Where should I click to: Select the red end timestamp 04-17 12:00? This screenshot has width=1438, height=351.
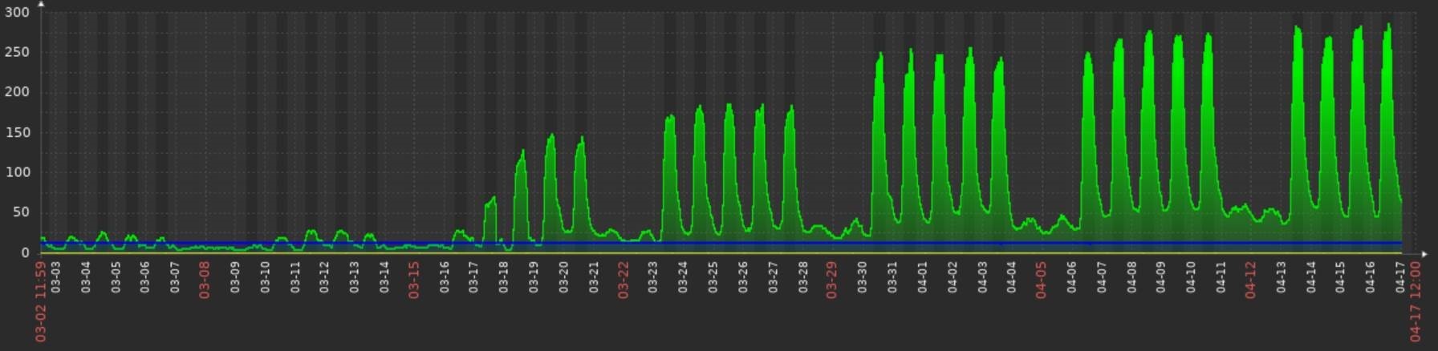coord(1416,301)
